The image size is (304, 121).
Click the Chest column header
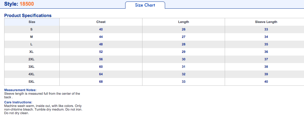(x=101, y=22)
